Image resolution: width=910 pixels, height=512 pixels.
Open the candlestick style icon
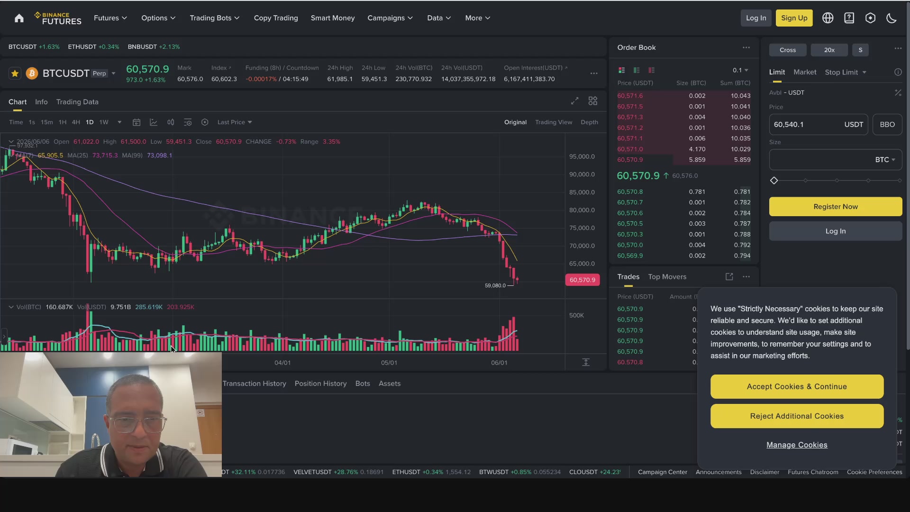point(171,122)
